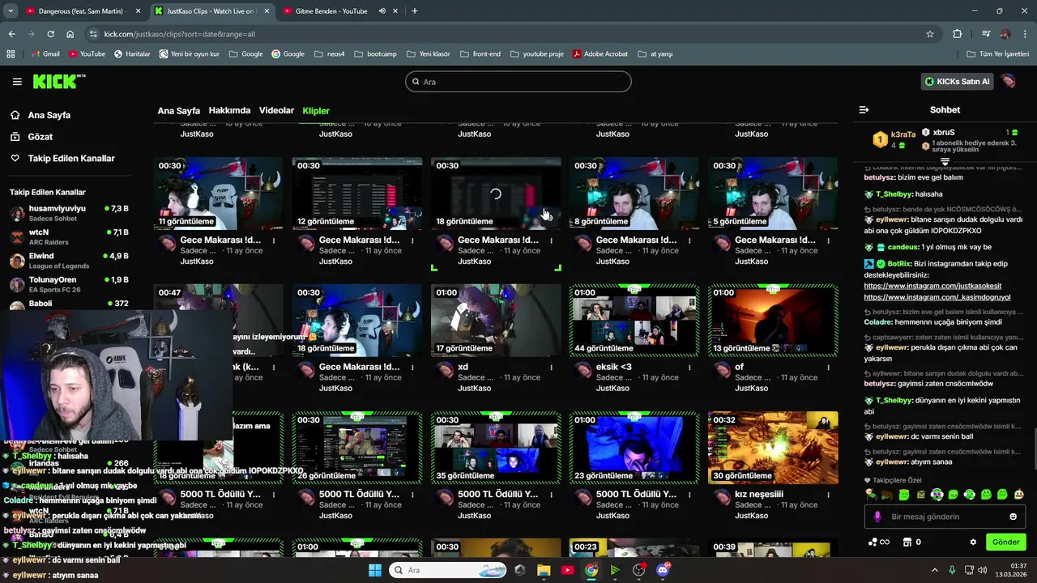1037x583 pixels.
Task: Click the purple microphone icon in chat
Action: click(x=877, y=517)
